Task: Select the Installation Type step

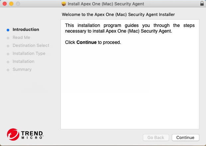Action: click(29, 54)
